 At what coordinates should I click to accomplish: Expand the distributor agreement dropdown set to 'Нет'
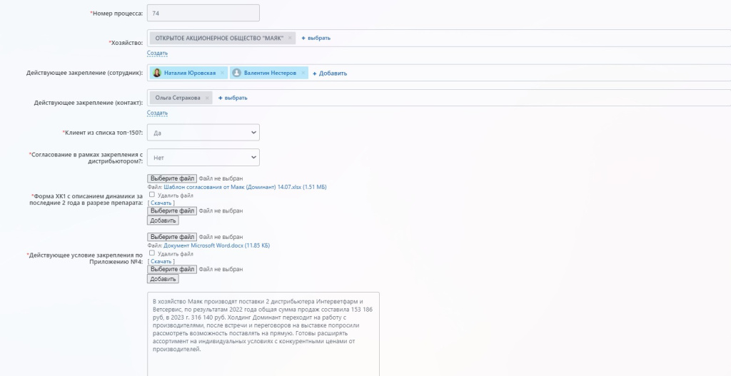(203, 157)
